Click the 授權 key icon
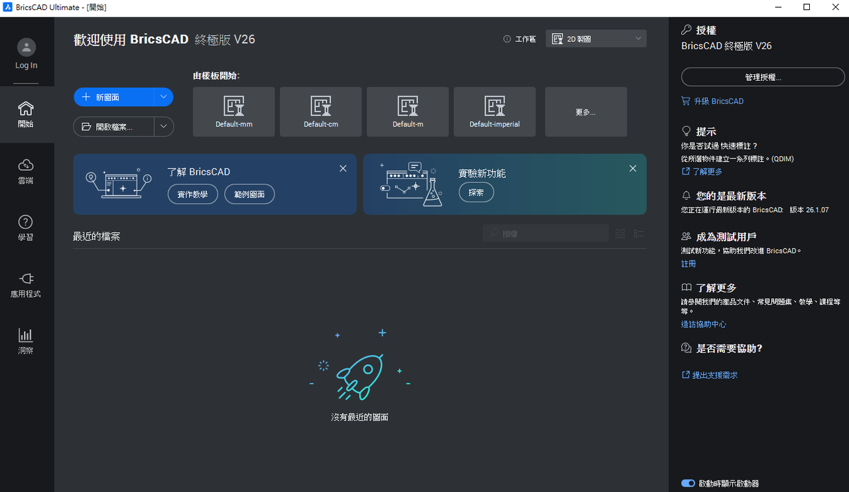The image size is (849, 492). coord(686,30)
